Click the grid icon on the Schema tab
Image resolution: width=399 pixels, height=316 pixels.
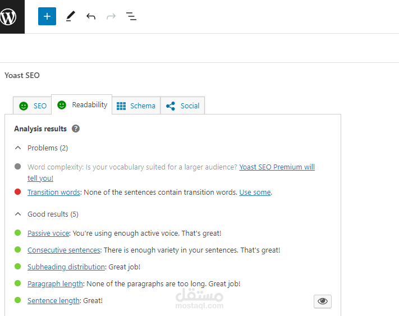(121, 106)
